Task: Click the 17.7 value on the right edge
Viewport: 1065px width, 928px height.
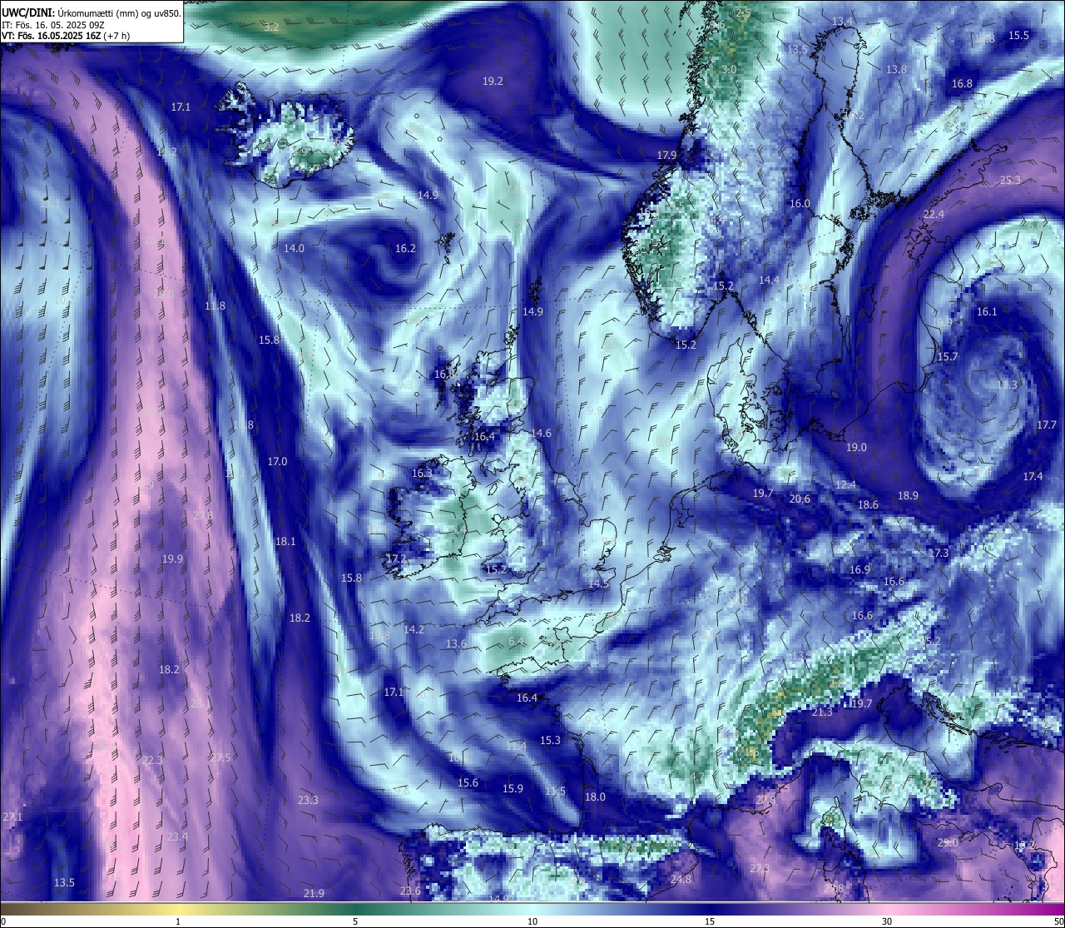Action: [1046, 424]
